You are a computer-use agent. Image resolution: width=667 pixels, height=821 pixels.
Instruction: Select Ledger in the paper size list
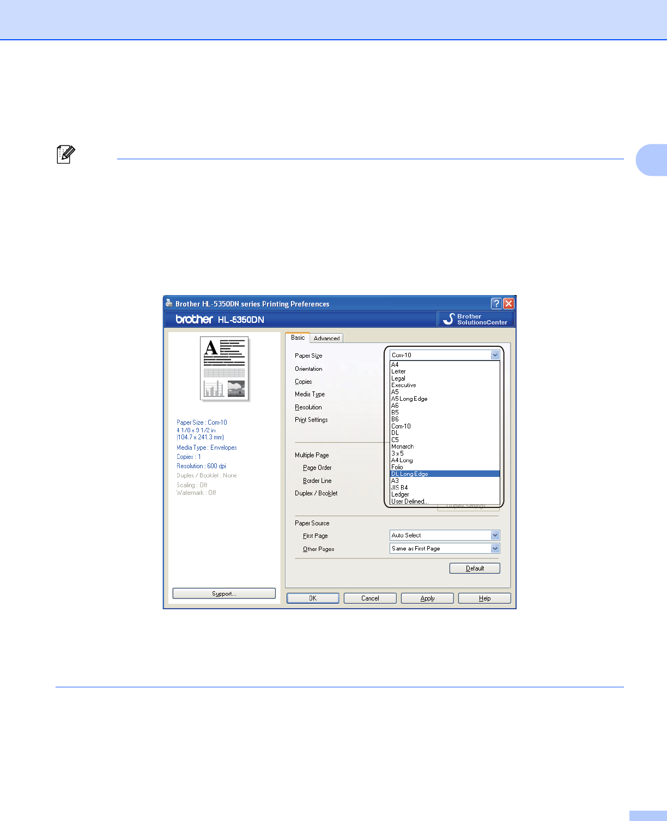coord(445,494)
